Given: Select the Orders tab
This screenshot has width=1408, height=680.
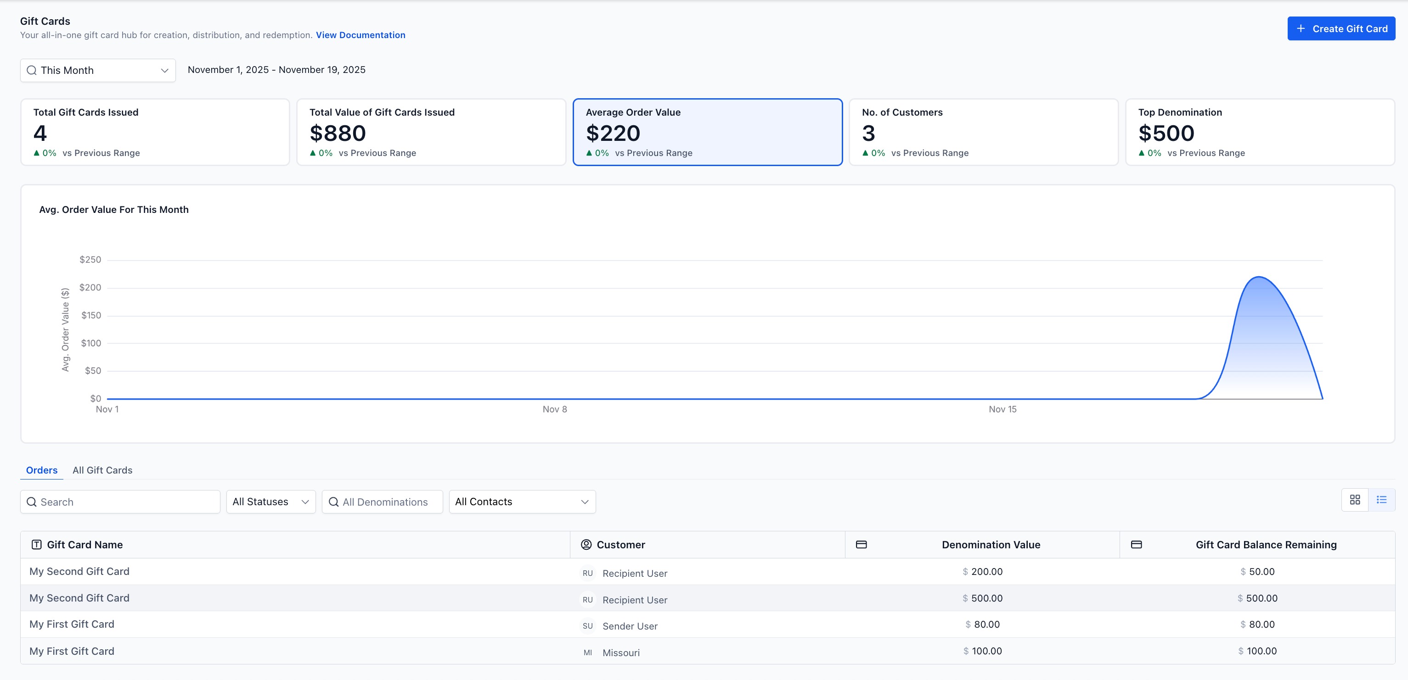Looking at the screenshot, I should pos(41,470).
